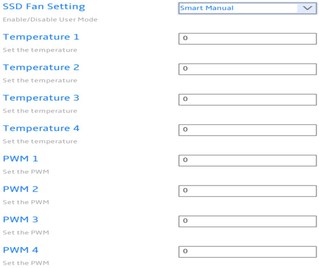319x268 pixels.
Task: Select the SSD Fan Setting label
Action: coord(44,7)
